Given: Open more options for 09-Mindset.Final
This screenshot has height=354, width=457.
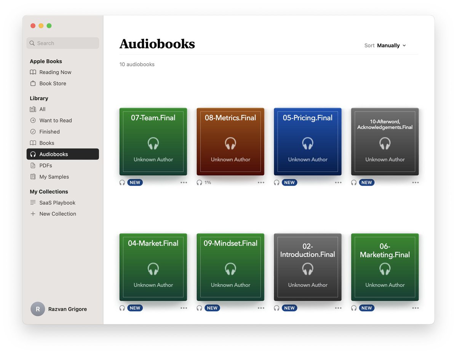Looking at the screenshot, I should coord(261,308).
